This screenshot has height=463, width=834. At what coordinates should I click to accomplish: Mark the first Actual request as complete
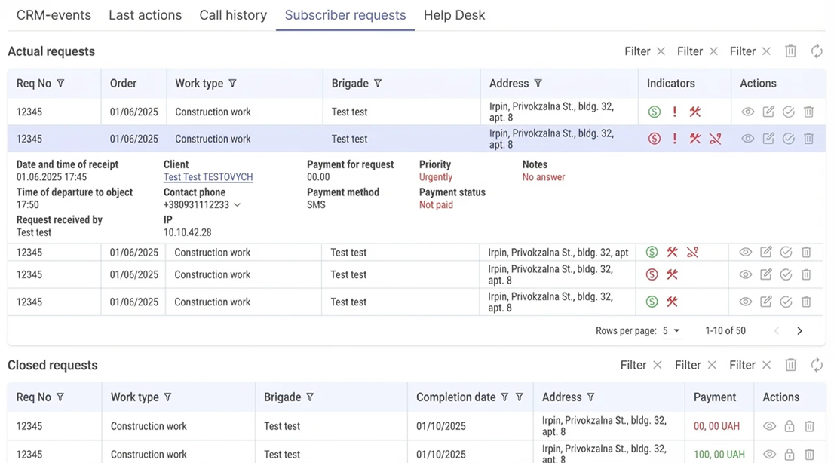pyautogui.click(x=789, y=112)
